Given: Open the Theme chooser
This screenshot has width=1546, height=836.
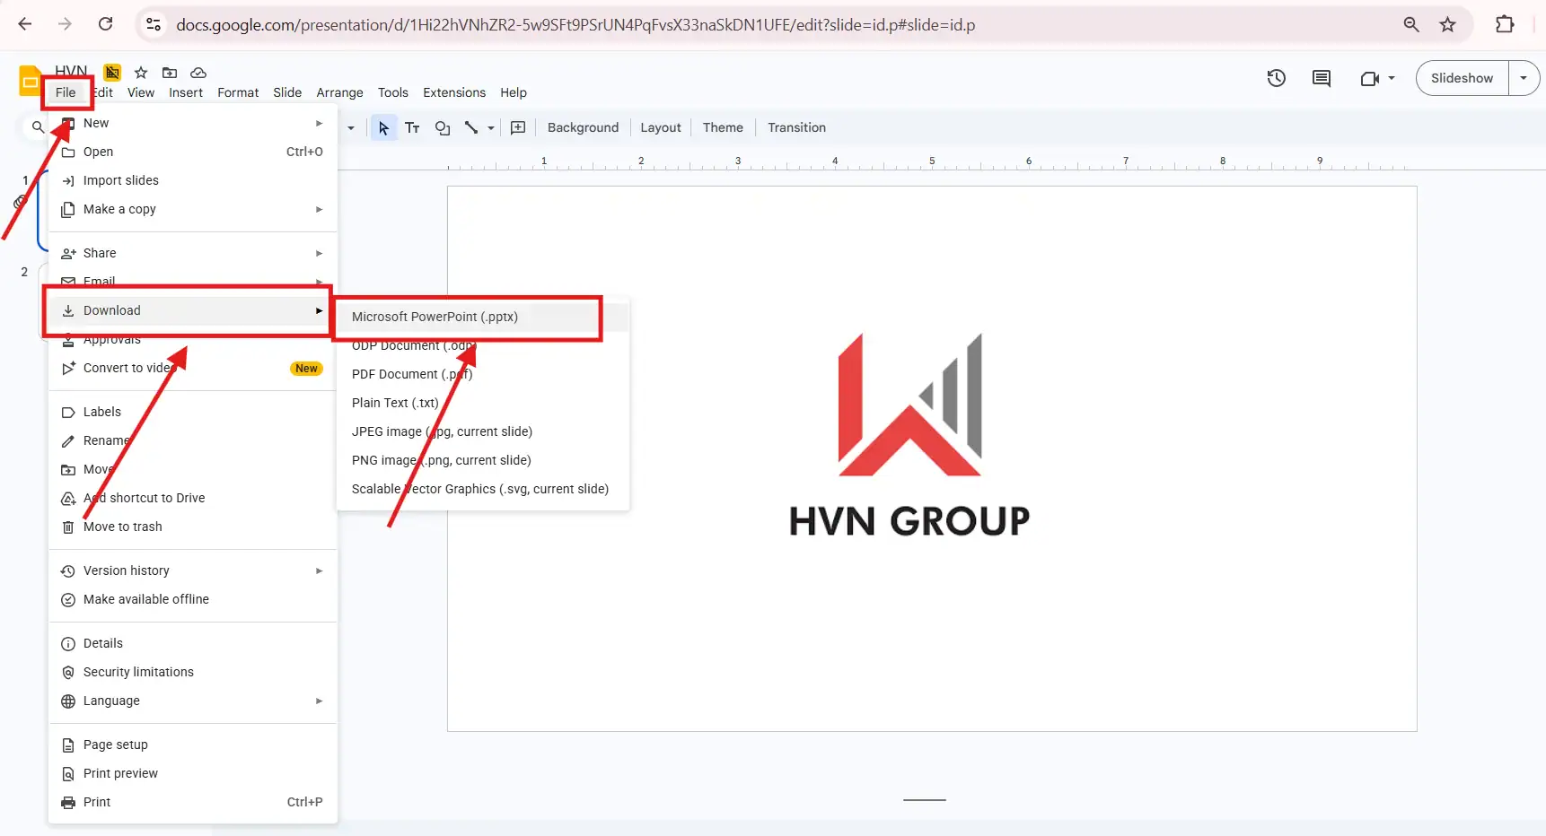Looking at the screenshot, I should click(723, 127).
